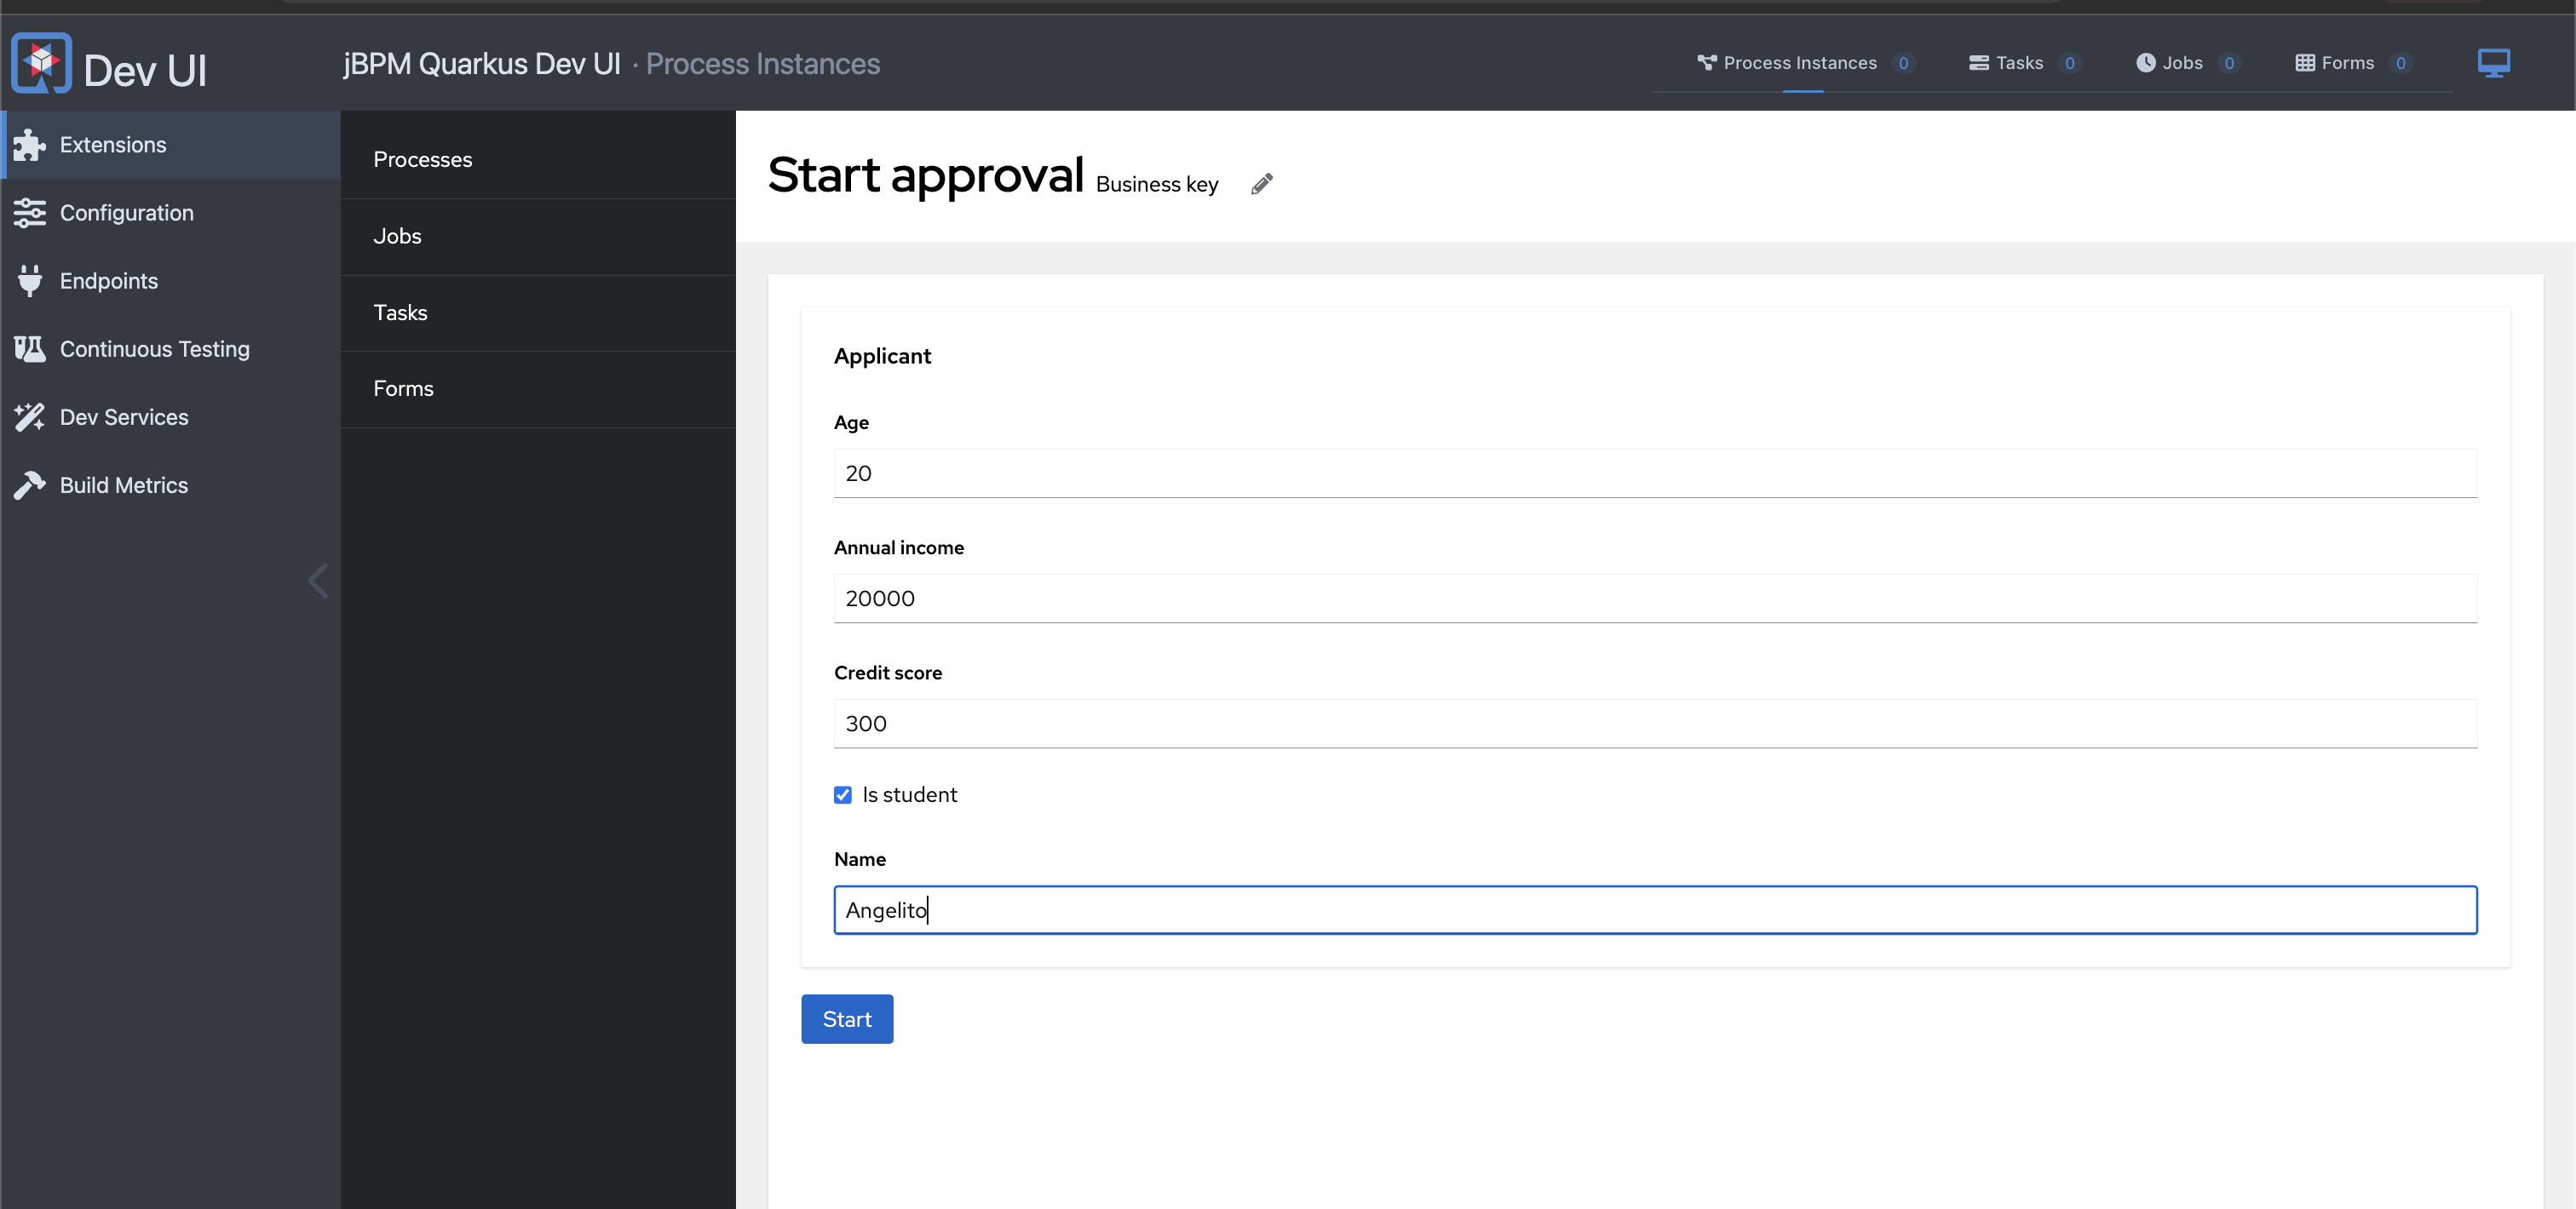Click the Dev Services sidebar link

tap(124, 415)
